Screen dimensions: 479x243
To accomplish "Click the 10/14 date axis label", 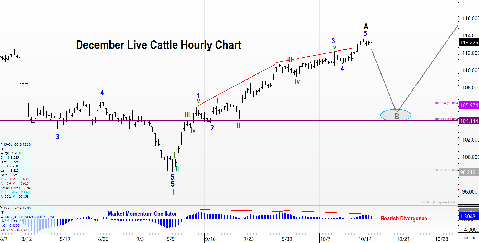I will click(x=365, y=239).
